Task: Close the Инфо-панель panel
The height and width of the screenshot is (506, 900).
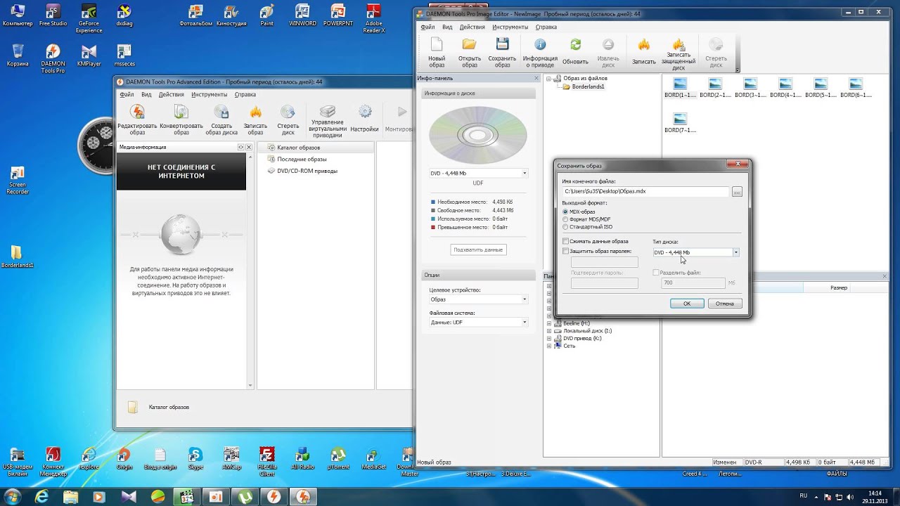Action: 537,78
